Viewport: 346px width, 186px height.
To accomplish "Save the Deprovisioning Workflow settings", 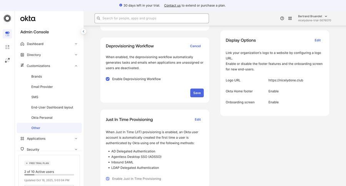I will (197, 93).
